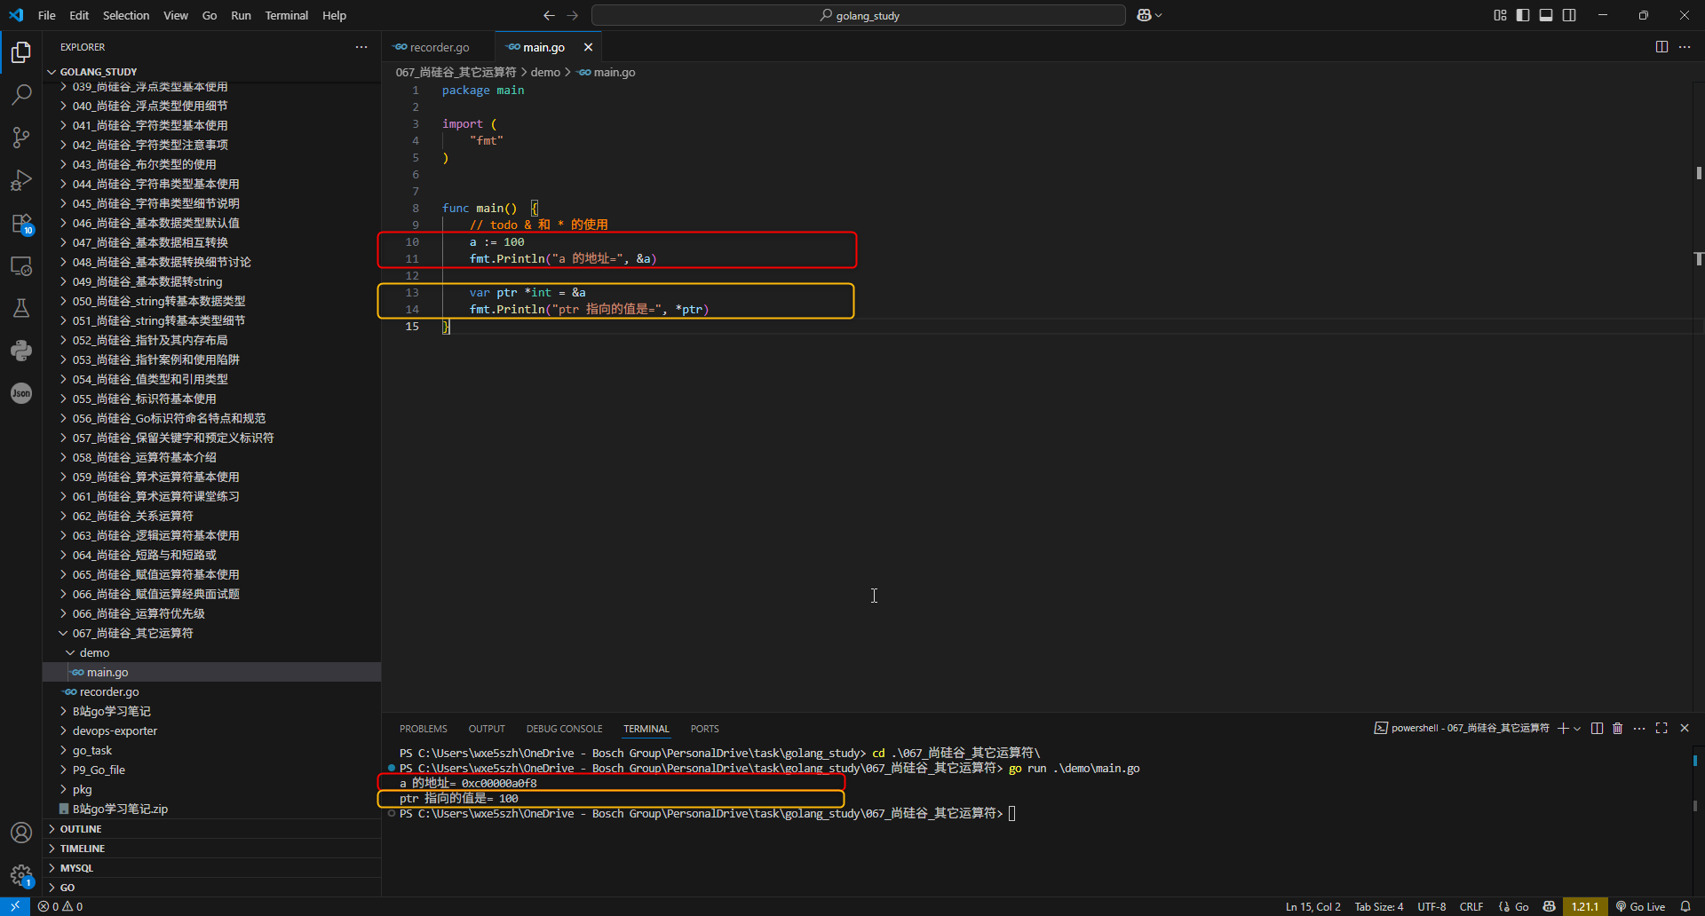Switch to the PROBLEMS panel tab
The height and width of the screenshot is (916, 1705).
pyautogui.click(x=424, y=729)
